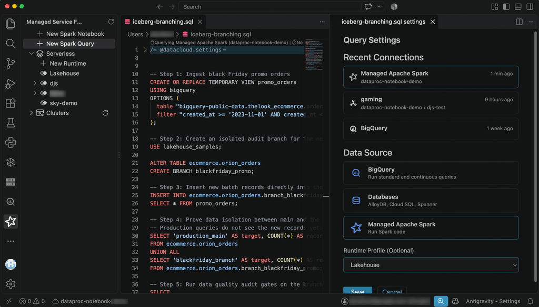The width and height of the screenshot is (539, 307).
Task: Select the Managed Apache Spark recent connection
Action: pyautogui.click(x=431, y=77)
